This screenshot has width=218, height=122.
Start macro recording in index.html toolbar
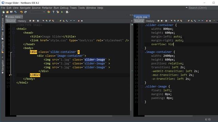point(79,21)
